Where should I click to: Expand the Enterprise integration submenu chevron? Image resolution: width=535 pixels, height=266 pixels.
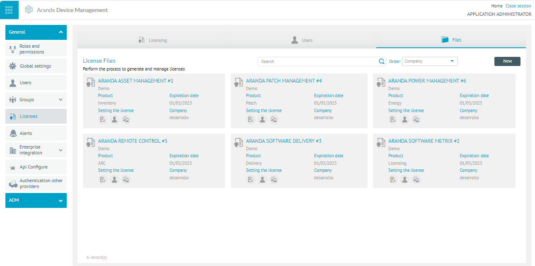pos(61,150)
